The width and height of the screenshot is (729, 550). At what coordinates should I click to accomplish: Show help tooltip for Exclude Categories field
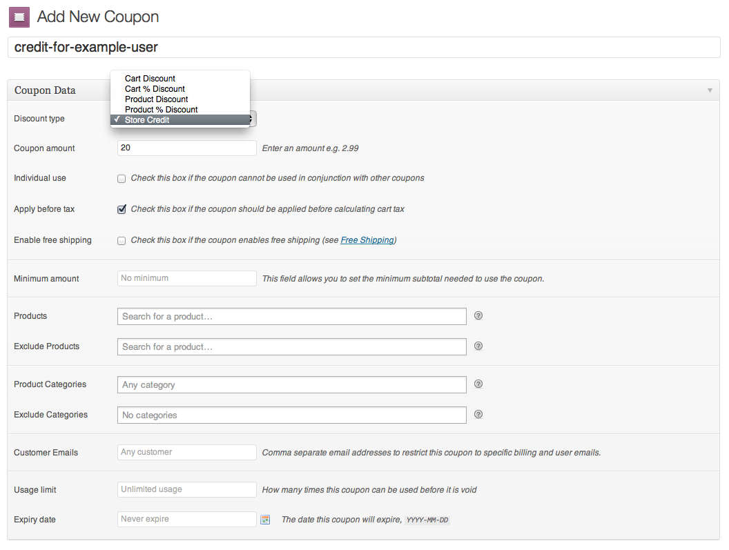478,414
